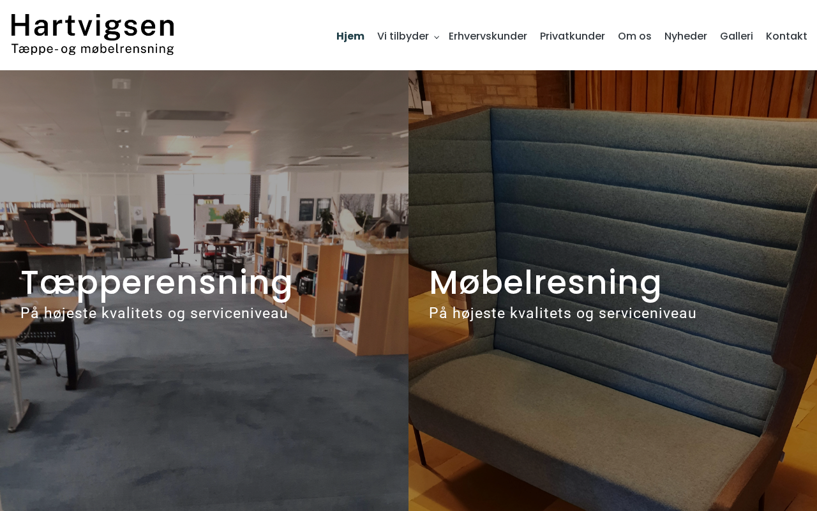
Task: Navigate to Kontakt
Action: 786,36
